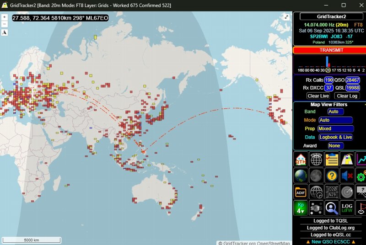Click the OpenStreetMap attribution link
The image size is (366, 245).
274,243
